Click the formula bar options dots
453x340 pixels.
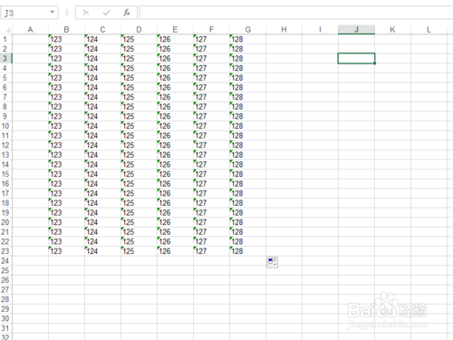67,13
